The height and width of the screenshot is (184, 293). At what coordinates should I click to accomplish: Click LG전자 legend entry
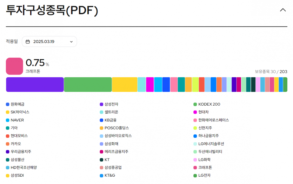202,176
